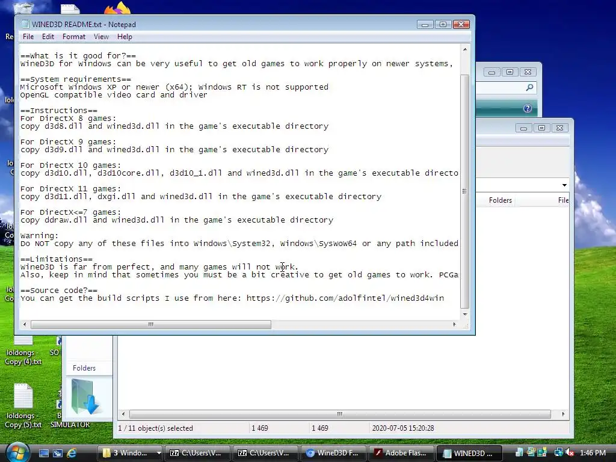
Task: Click the network connection tray icon
Action: pyautogui.click(x=558, y=453)
